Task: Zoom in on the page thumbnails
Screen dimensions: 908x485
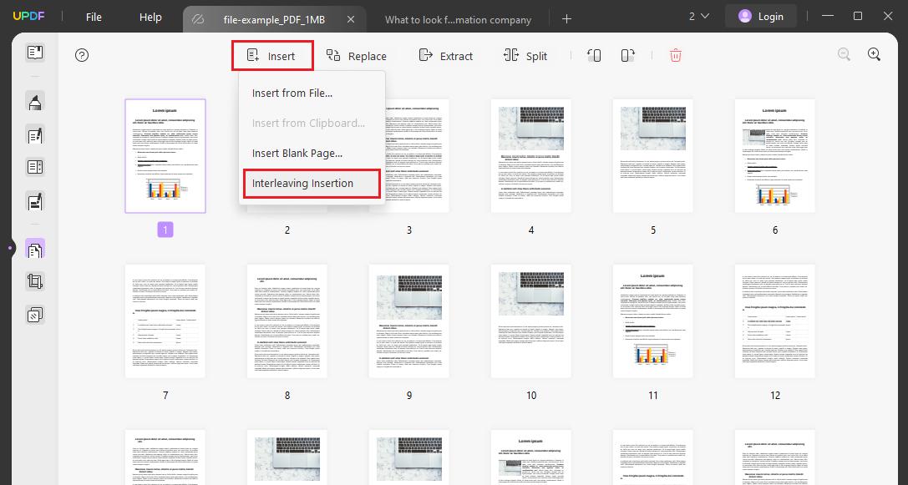Action: pos(874,53)
